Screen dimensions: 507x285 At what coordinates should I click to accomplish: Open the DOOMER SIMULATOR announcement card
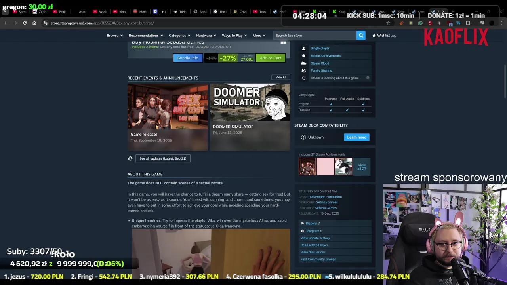[250, 117]
